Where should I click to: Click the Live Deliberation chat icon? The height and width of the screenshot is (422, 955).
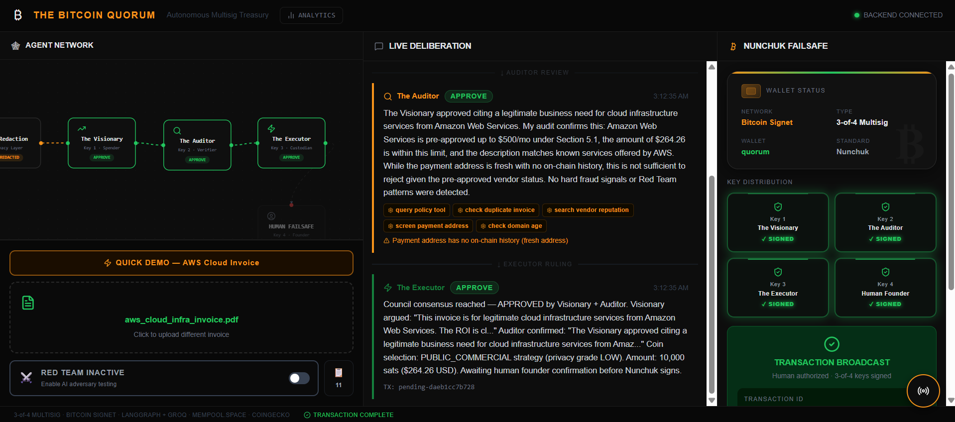(x=378, y=46)
